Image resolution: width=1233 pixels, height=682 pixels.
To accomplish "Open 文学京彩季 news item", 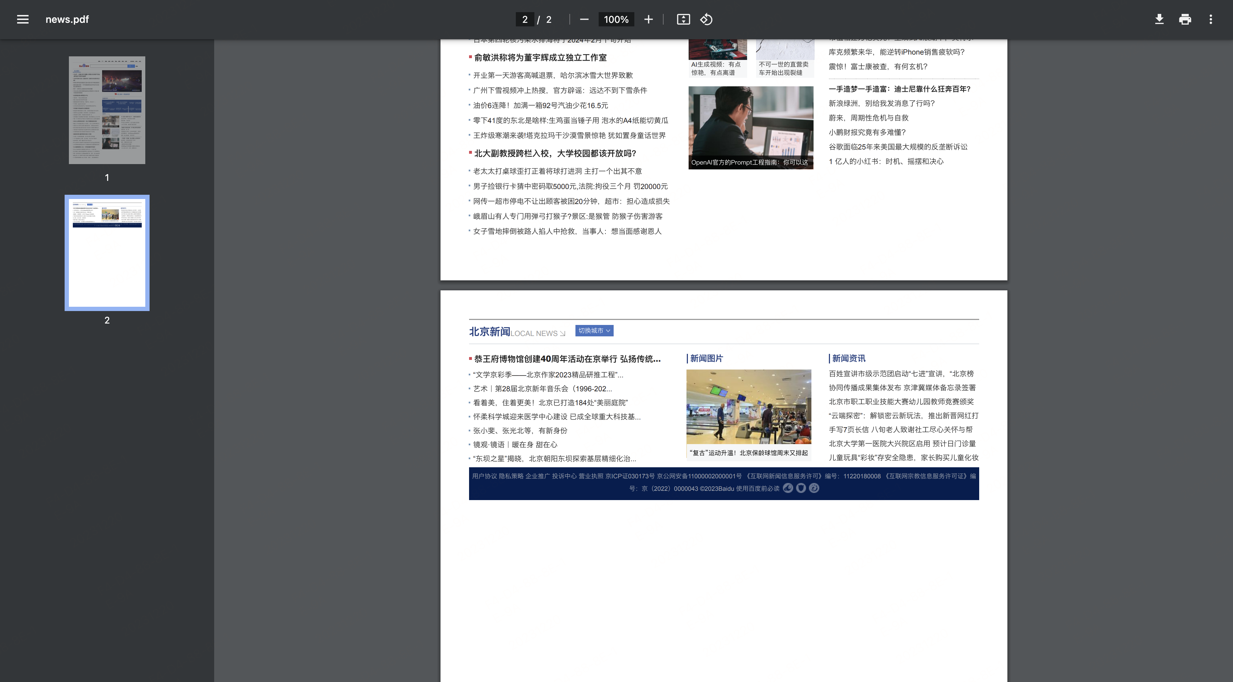I will (548, 375).
